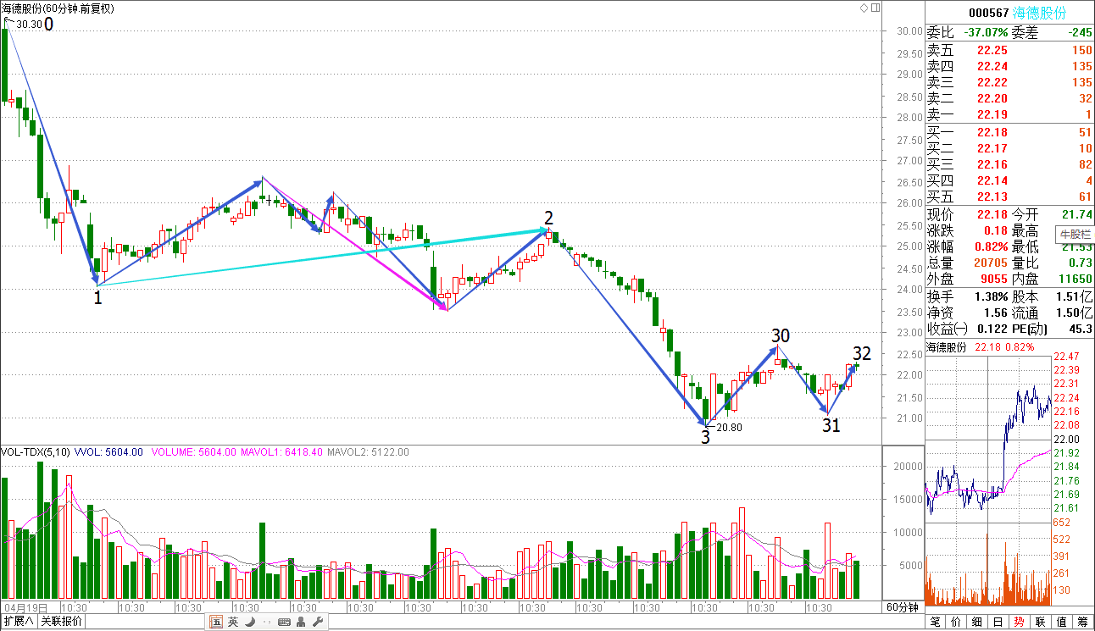This screenshot has height=631, width=1095.
Task: Click the diamond icon at chart top-right
Action: (864, 8)
